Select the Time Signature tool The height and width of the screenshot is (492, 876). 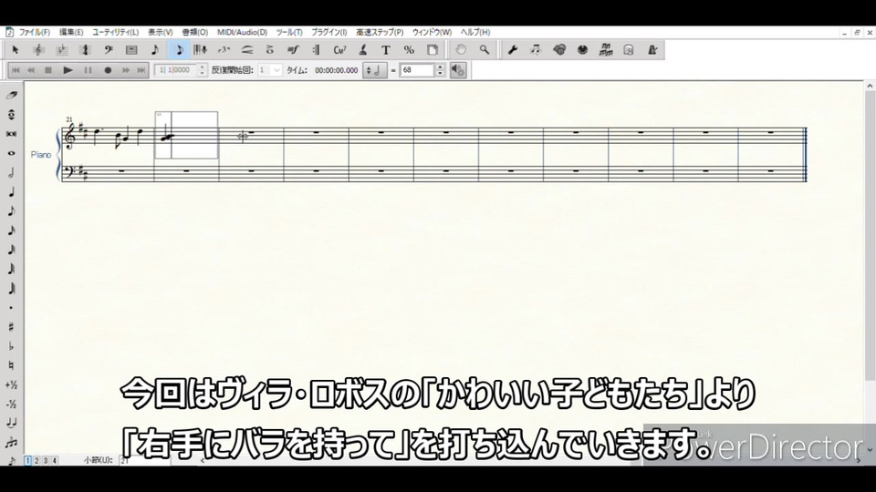pos(85,50)
